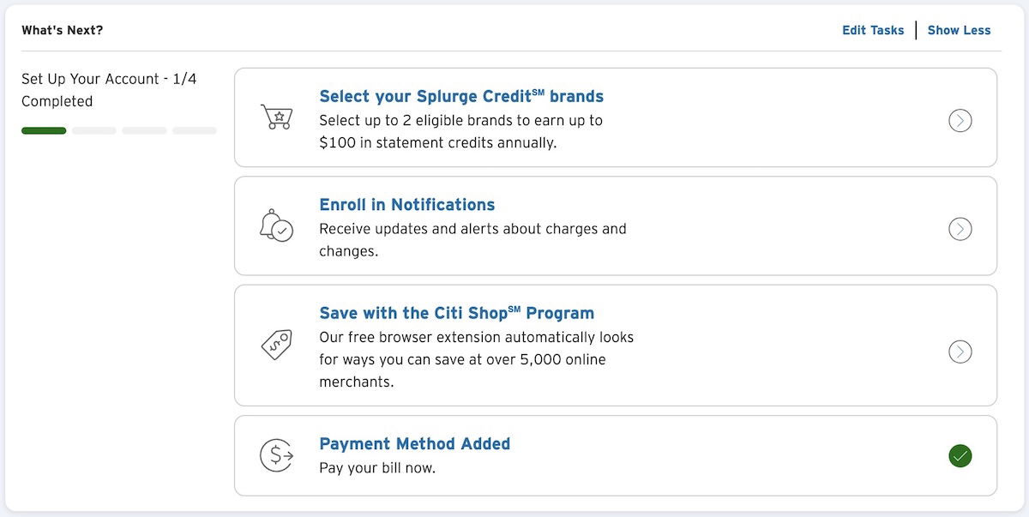Click Edit Tasks link
1029x517 pixels.
coord(873,30)
